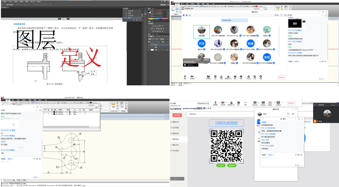Click the red 结束共享 end sharing button
This screenshot has width=339, height=187.
click(291, 103)
